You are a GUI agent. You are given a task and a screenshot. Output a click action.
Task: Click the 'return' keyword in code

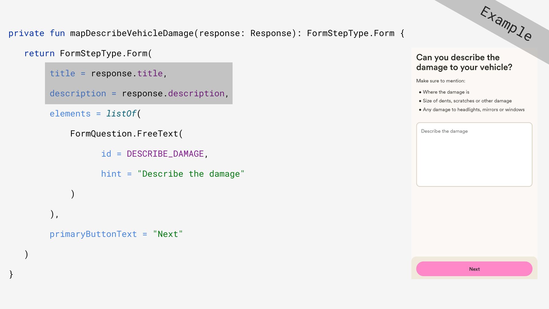[x=39, y=54]
